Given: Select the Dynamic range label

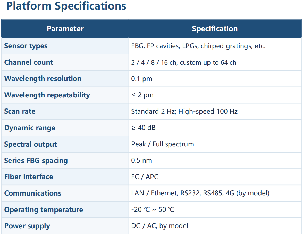Looking at the screenshot, I should coord(30,128).
